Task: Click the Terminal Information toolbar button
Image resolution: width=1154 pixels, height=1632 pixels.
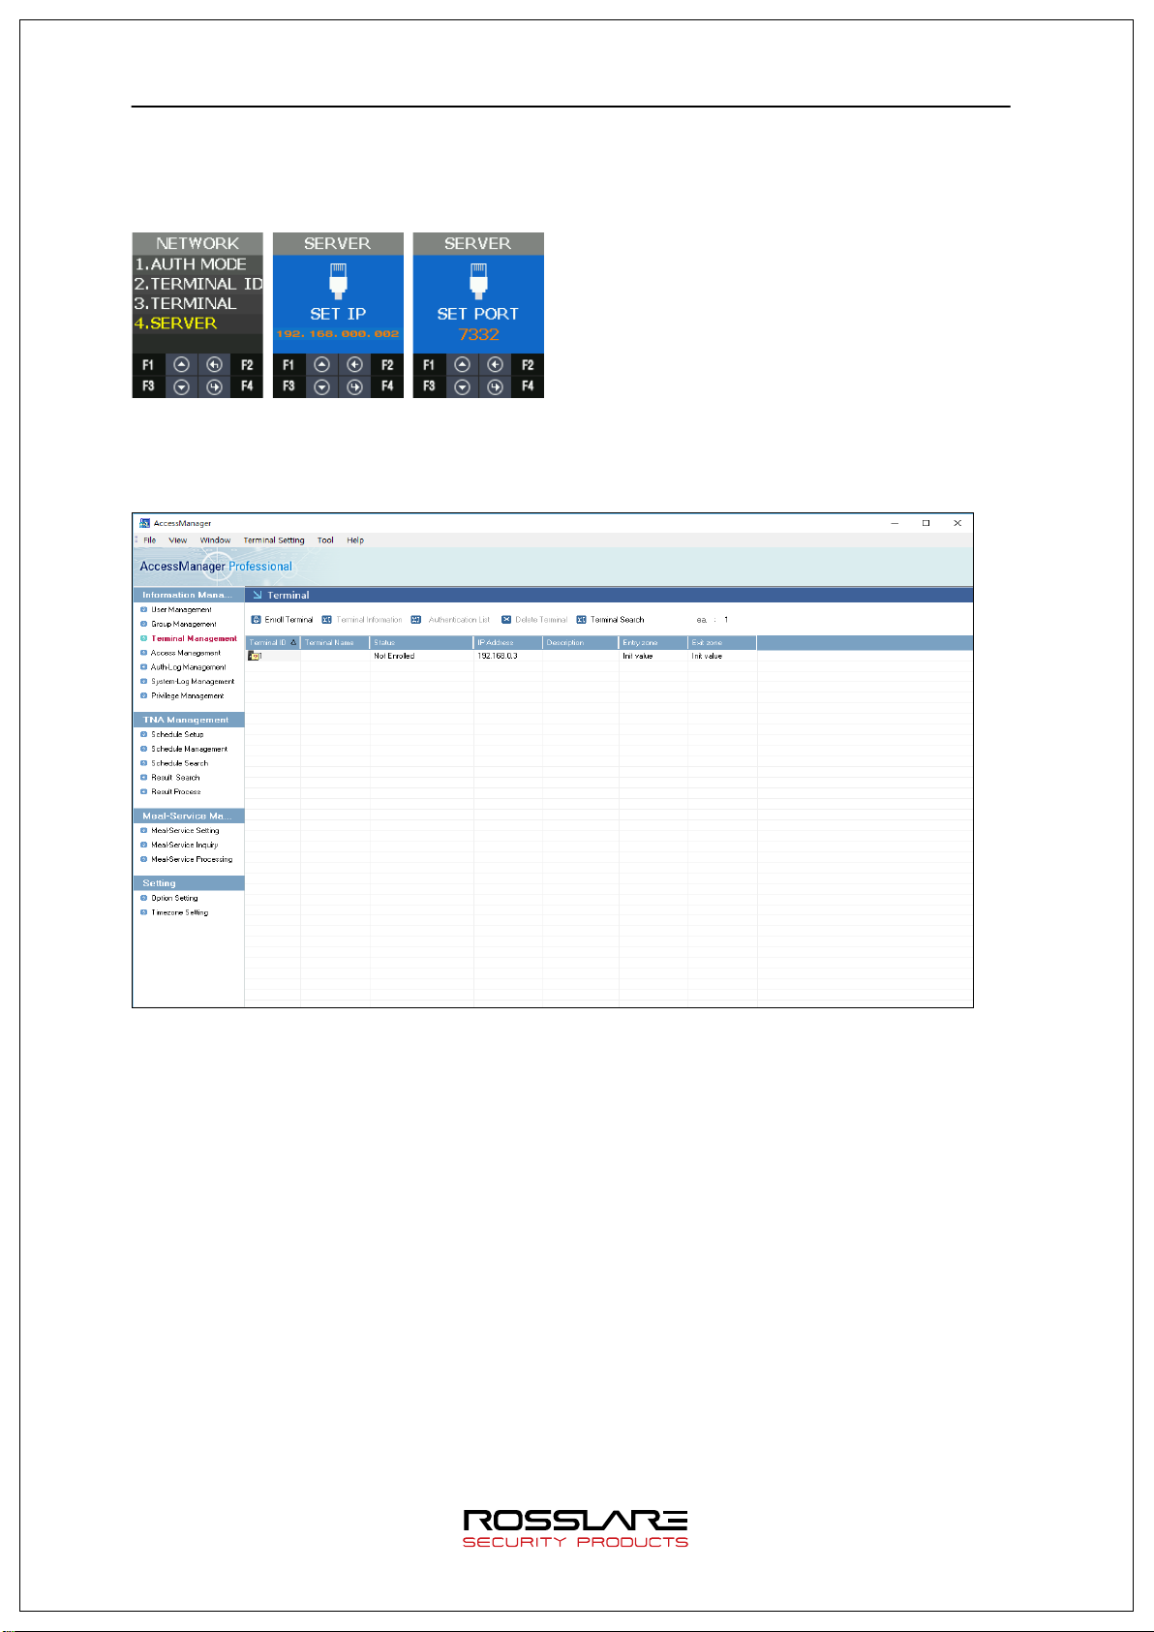Action: pos(362,620)
